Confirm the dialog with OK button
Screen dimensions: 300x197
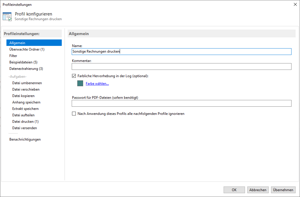pyautogui.click(x=234, y=190)
